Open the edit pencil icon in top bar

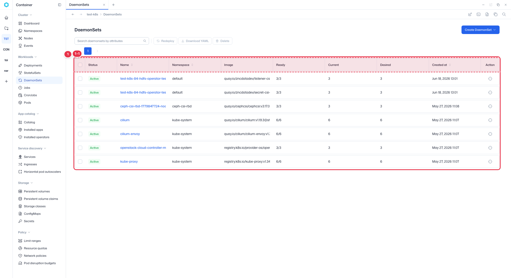point(470,14)
